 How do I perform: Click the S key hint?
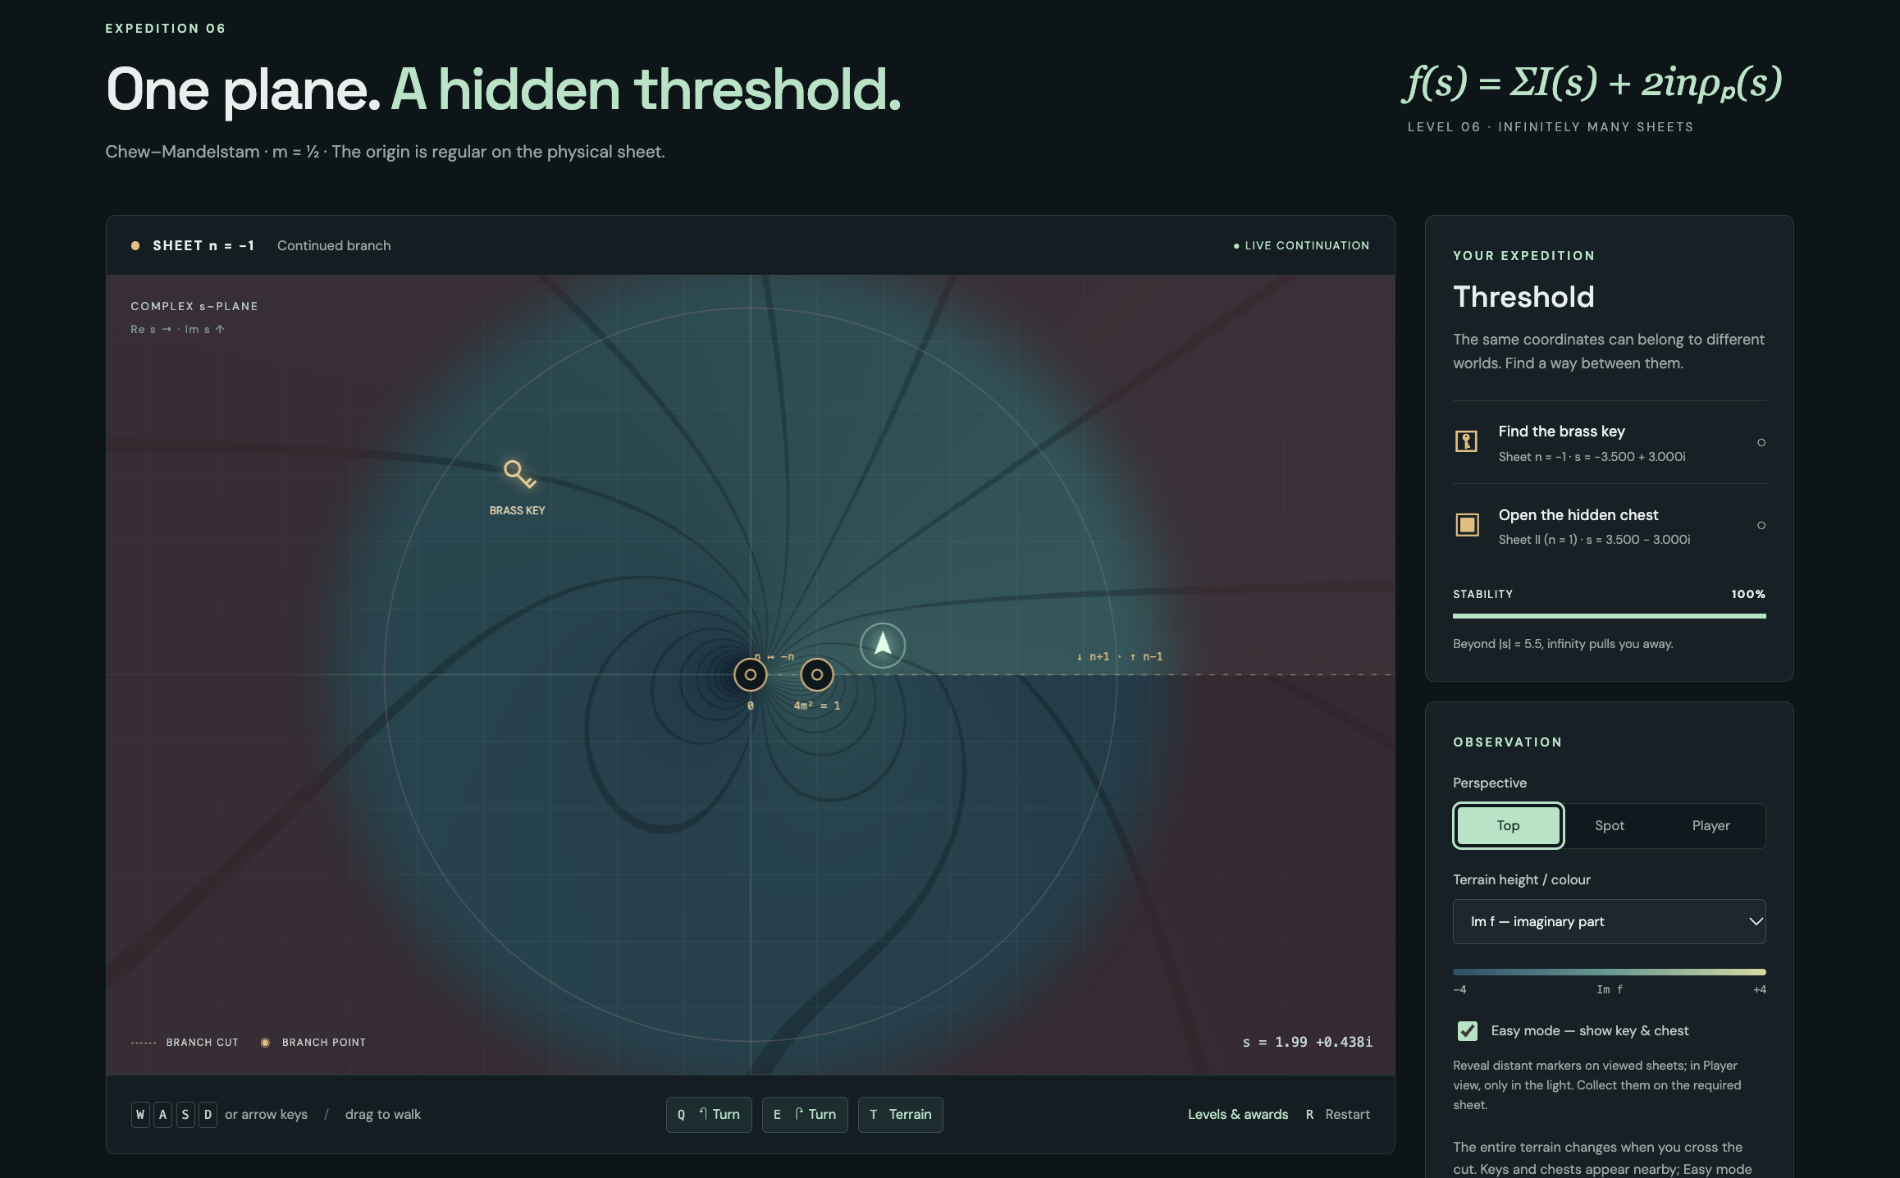185,1115
